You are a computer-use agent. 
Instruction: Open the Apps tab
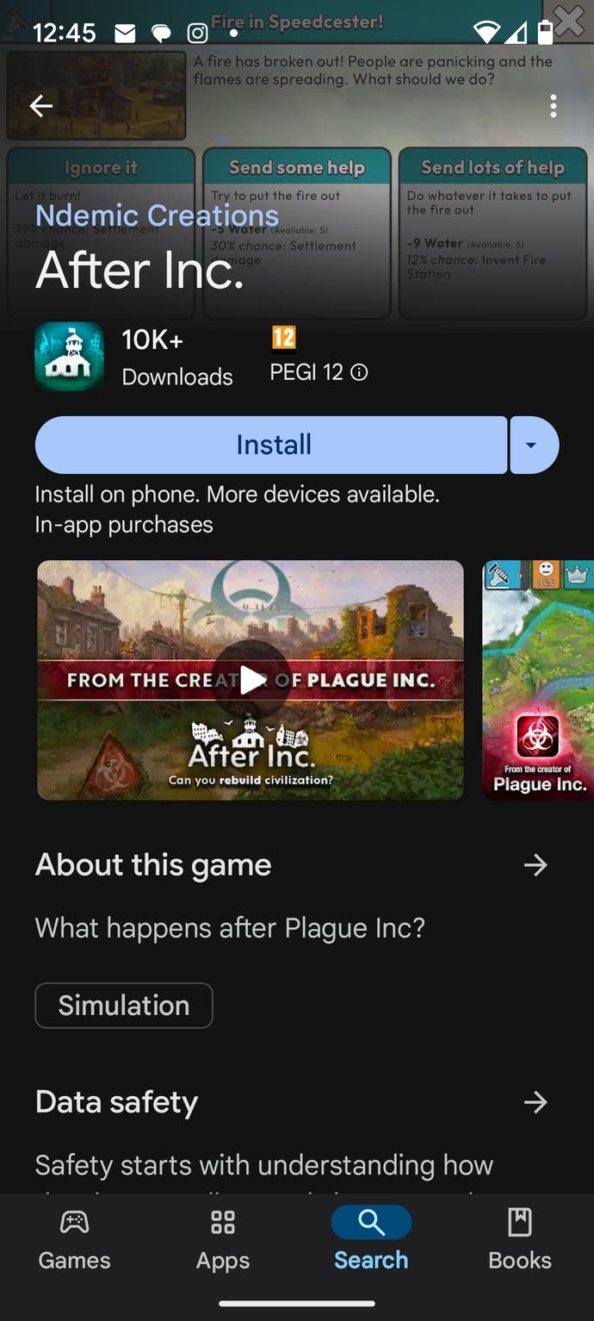(223, 1240)
